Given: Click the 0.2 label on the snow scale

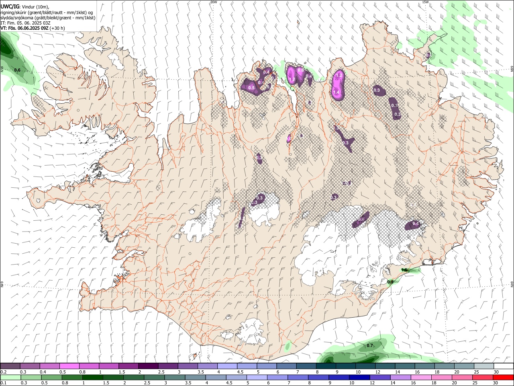Looking at the screenshot, I should 4,372.
